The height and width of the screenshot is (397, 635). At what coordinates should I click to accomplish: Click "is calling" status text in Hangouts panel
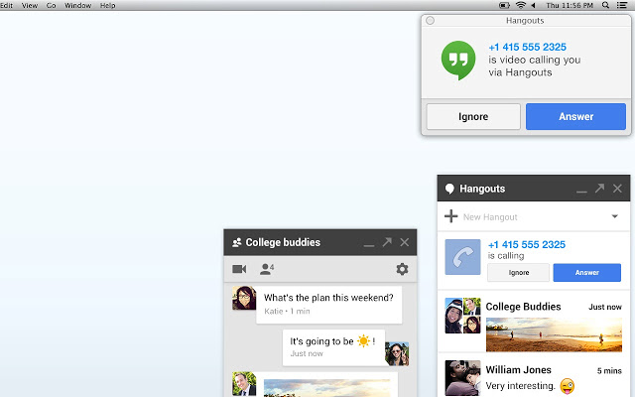(x=506, y=256)
